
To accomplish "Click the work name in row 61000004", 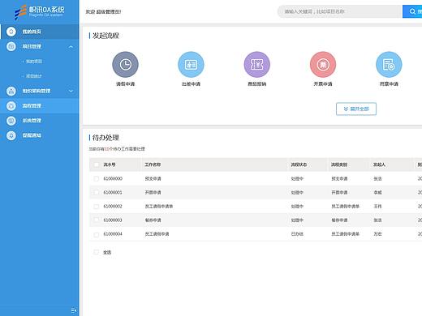I will [x=157, y=234].
